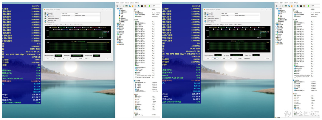The image size is (322, 120).
Task: Click green download arrow in right AIDA64 toolbar
Action: coord(309,6)
